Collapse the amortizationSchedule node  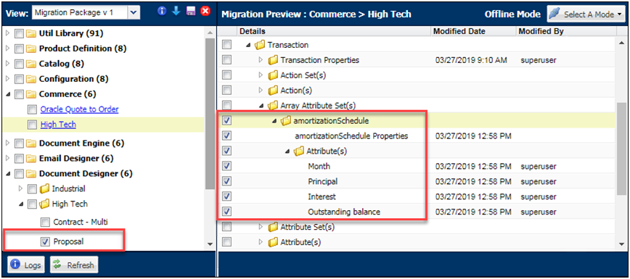[275, 121]
